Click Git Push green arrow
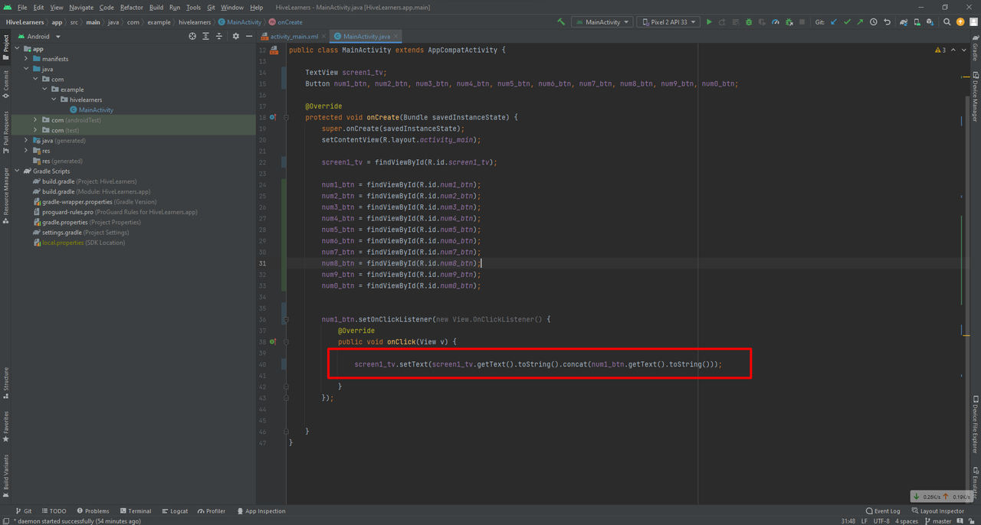This screenshot has width=981, height=525. click(860, 22)
